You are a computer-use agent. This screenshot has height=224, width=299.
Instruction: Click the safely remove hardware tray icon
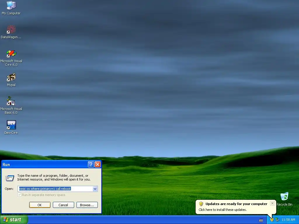point(277,220)
